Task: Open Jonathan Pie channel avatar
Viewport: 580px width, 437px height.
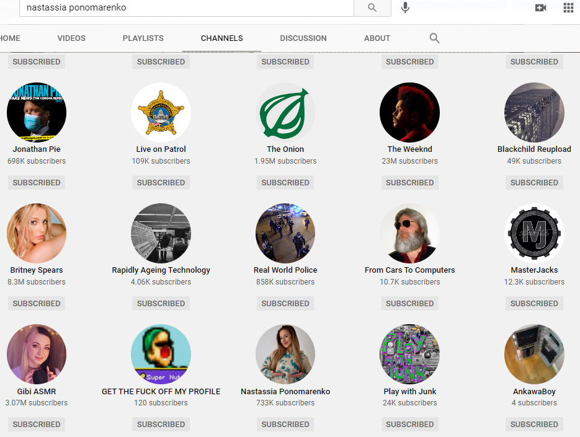Action: [37, 112]
